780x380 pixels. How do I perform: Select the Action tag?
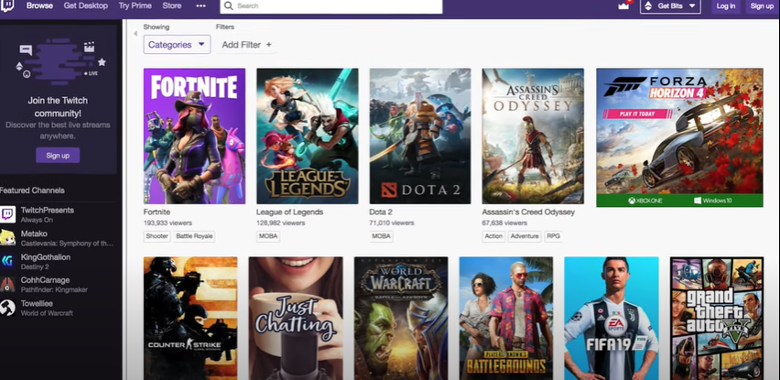click(493, 236)
